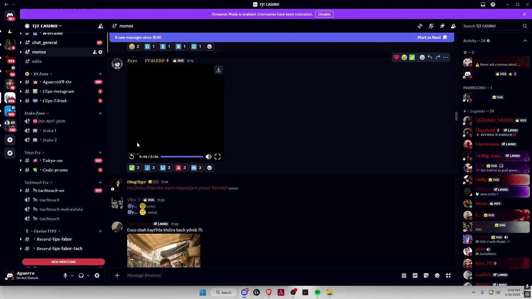Viewport: 532px width, 299px height.
Task: Open microphone input options arrow
Action: 72,275
